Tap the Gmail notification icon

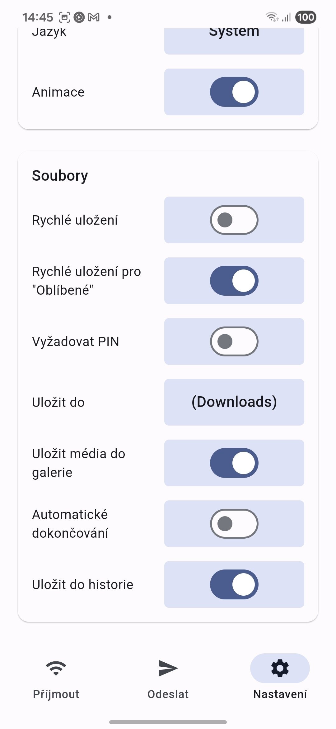[94, 17]
